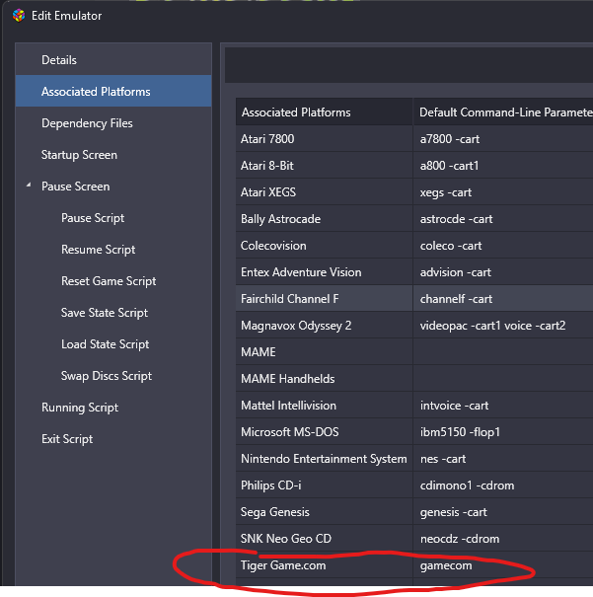
Task: Edit videopac command-line parameter for Odyssey 2
Action: 503,326
